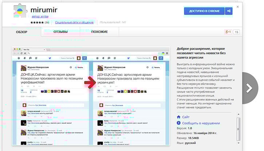The height and width of the screenshot is (151, 264).
Task: Click the report abuse exclamation icon
Action: coord(178,123)
